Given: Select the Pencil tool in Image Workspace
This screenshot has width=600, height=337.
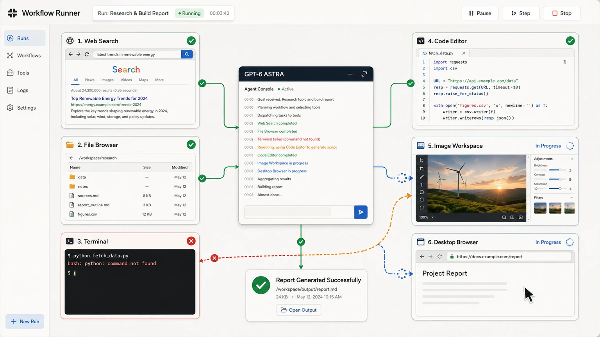Looking at the screenshot, I should pyautogui.click(x=421, y=177).
